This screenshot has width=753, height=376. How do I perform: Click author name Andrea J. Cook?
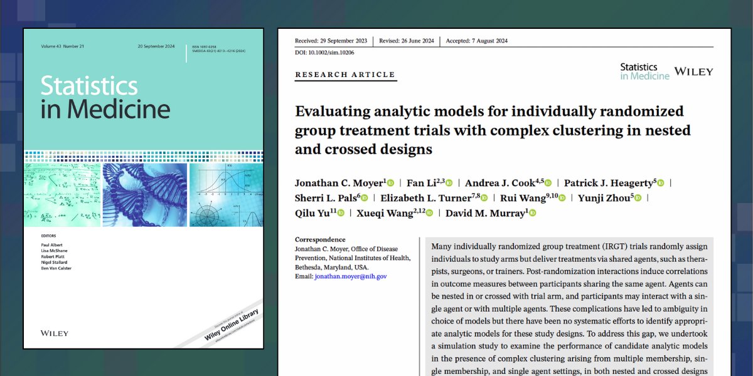(x=499, y=183)
